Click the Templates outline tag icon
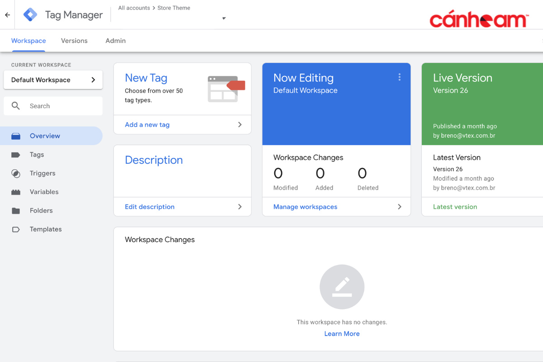 point(16,229)
